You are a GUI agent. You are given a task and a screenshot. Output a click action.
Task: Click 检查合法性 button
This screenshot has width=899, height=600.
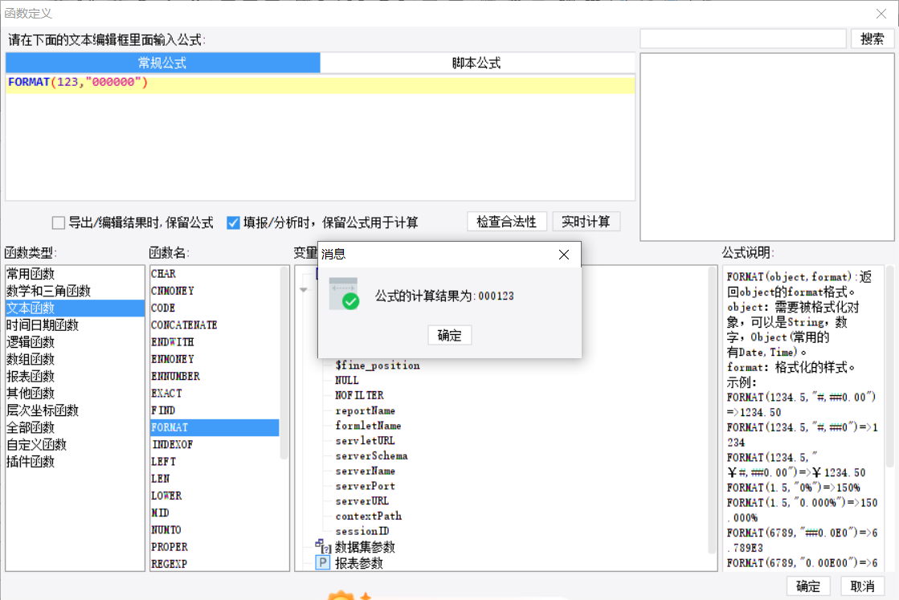tap(506, 222)
